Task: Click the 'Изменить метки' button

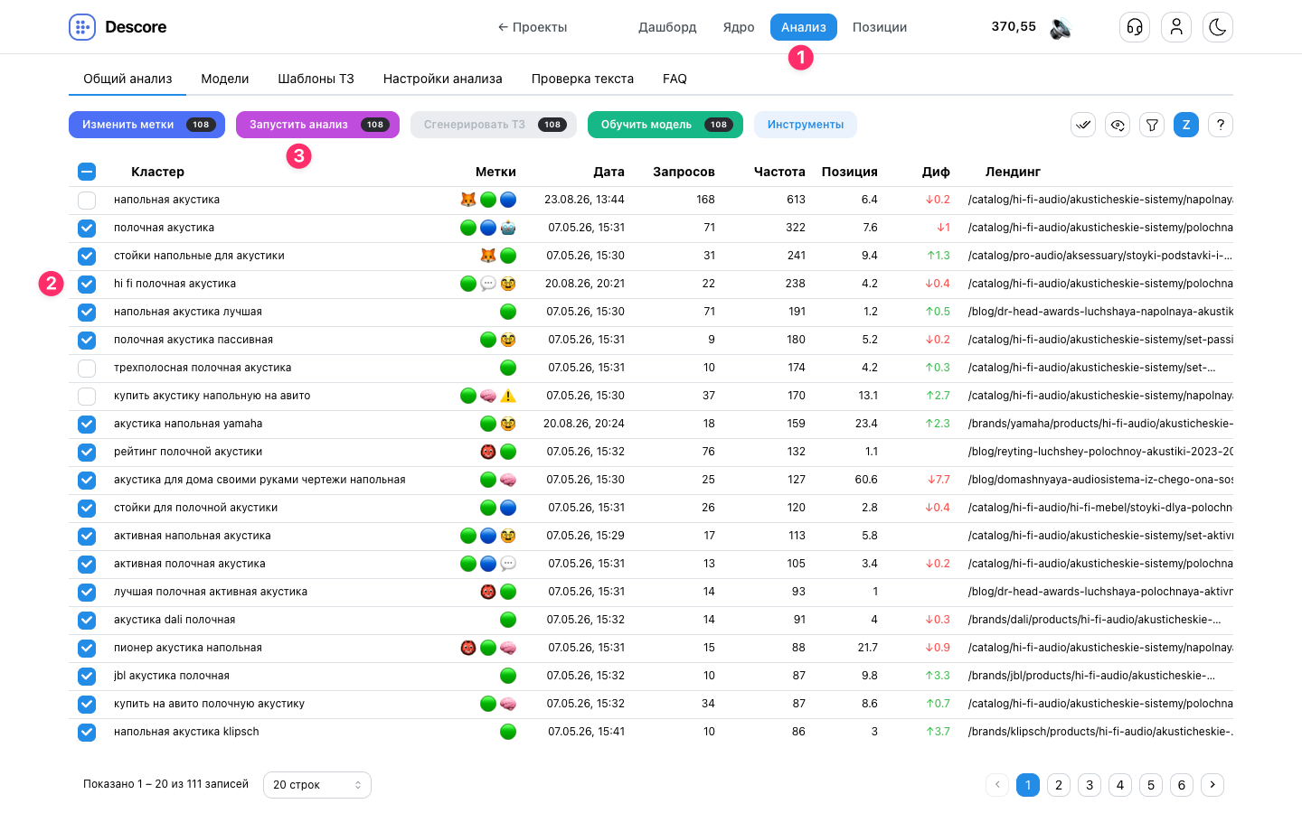Action: click(x=146, y=125)
